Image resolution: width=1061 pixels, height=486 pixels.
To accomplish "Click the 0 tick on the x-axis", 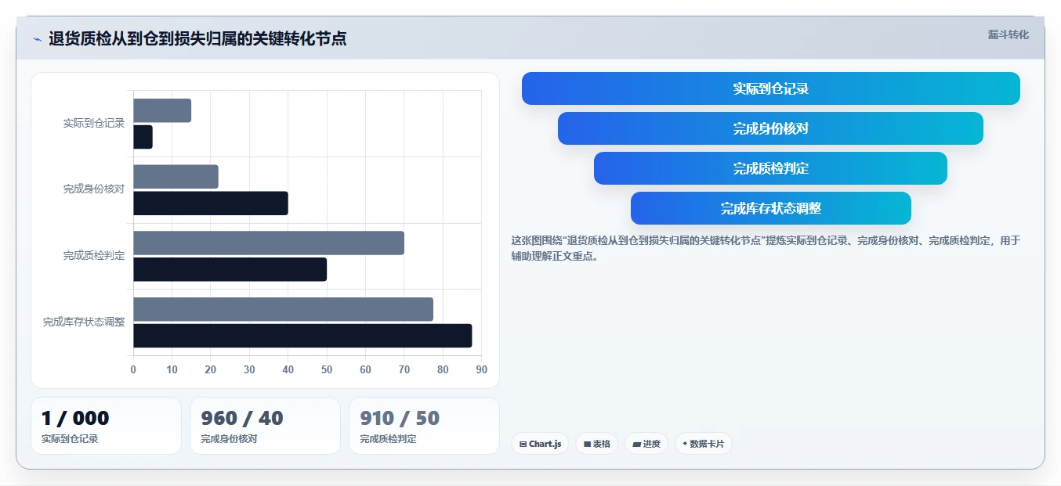I will click(x=133, y=369).
